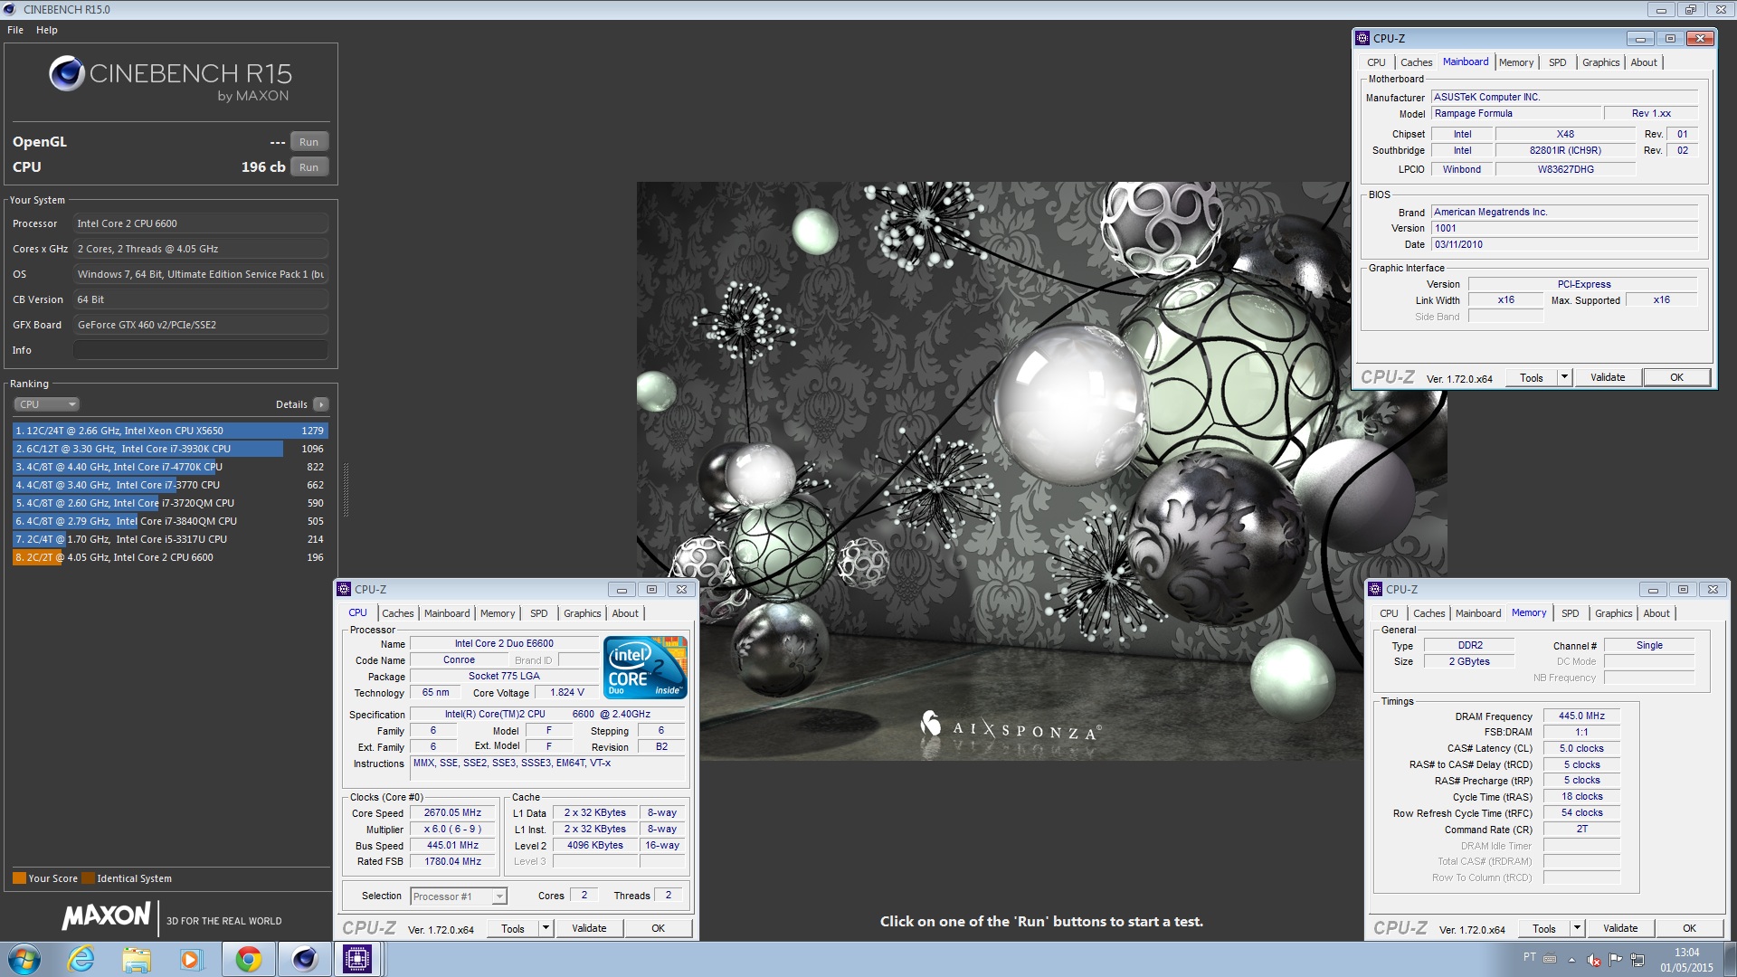This screenshot has width=1737, height=977.
Task: Open the Processor #1 selection dropdown
Action: pos(459,896)
